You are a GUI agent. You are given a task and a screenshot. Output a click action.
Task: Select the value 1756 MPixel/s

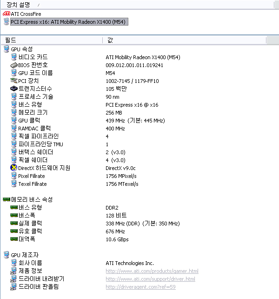[121, 176]
